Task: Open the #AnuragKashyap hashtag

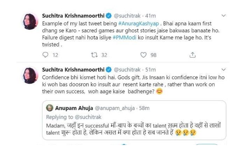Action: 139,24
